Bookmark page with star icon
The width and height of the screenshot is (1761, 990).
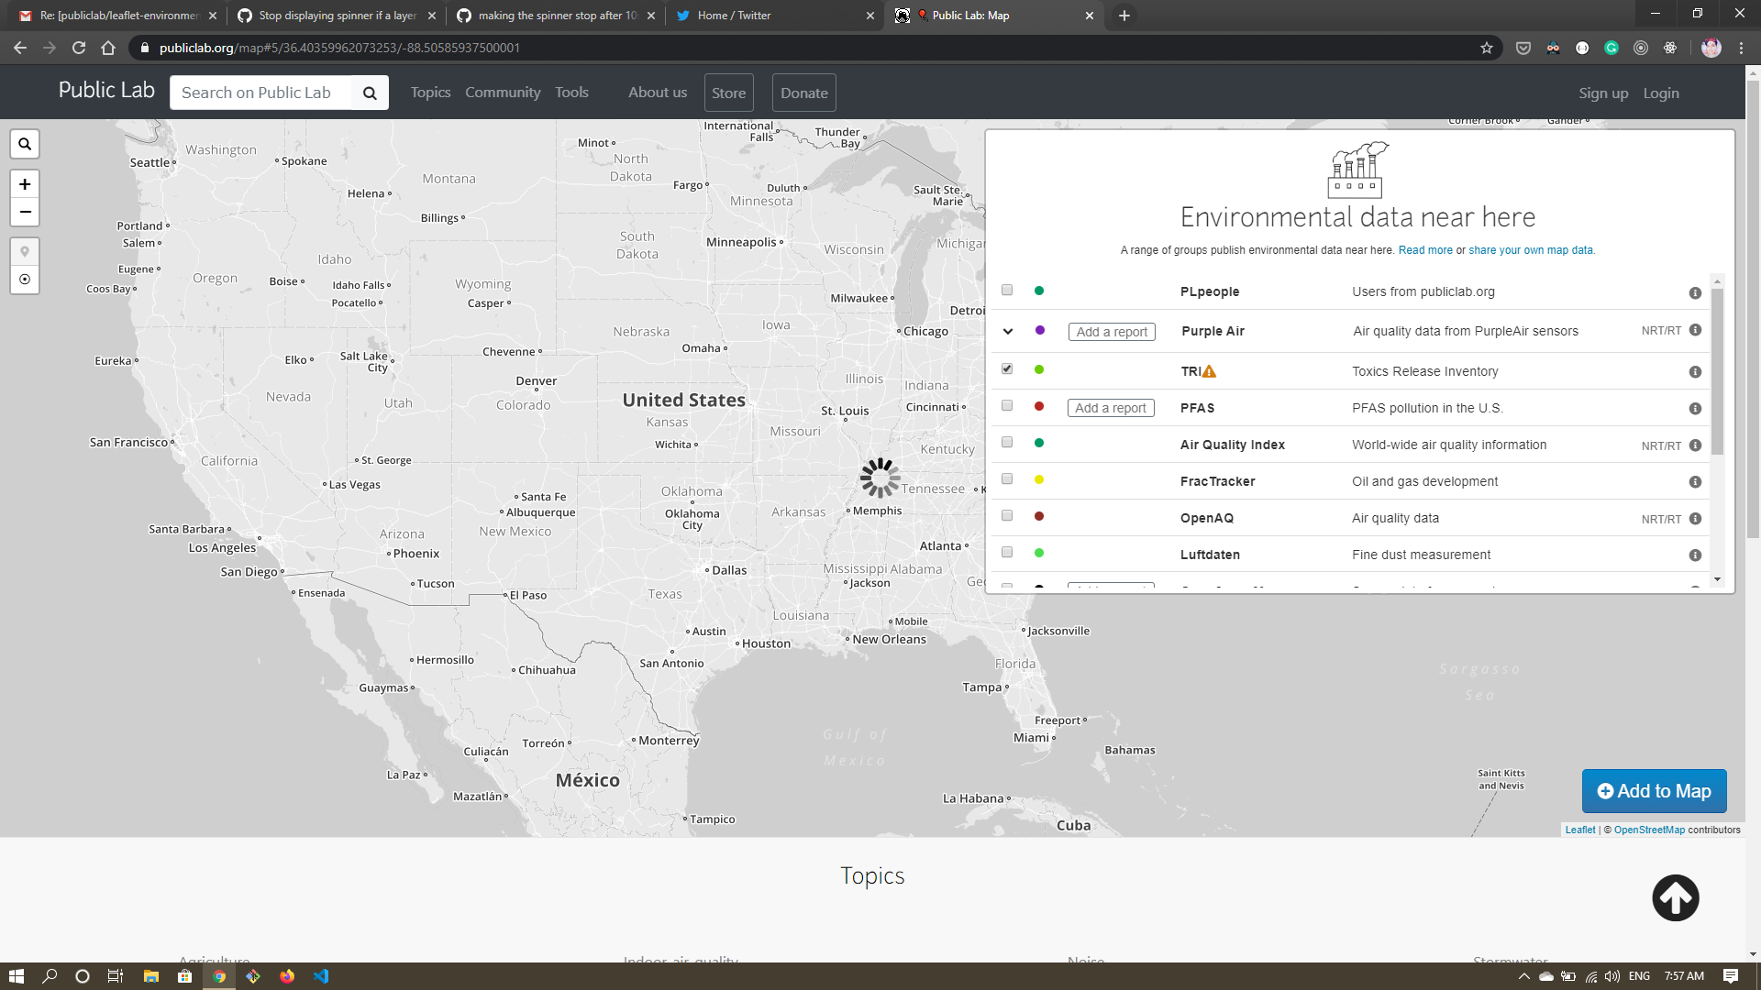pyautogui.click(x=1487, y=48)
